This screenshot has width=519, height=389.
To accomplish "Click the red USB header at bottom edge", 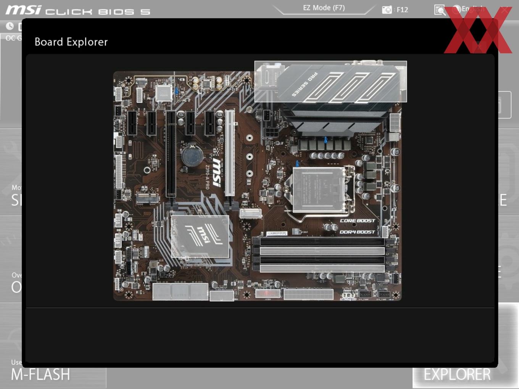I will [x=268, y=293].
